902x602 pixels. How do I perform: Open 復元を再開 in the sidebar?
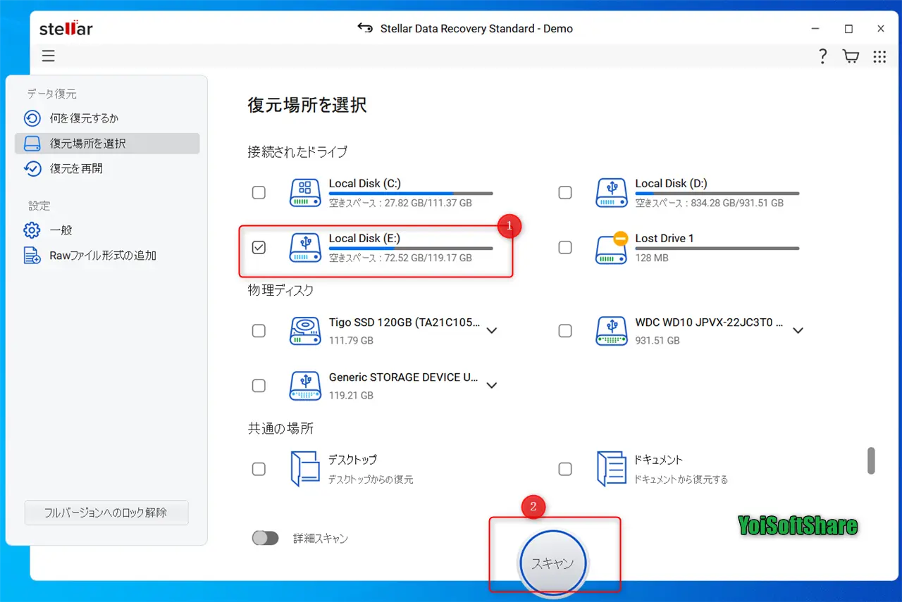107,169
